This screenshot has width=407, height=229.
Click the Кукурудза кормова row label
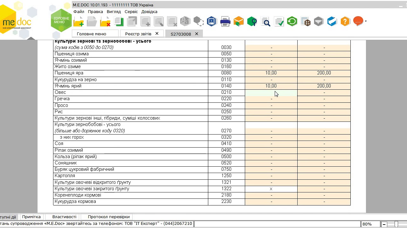coord(75,201)
